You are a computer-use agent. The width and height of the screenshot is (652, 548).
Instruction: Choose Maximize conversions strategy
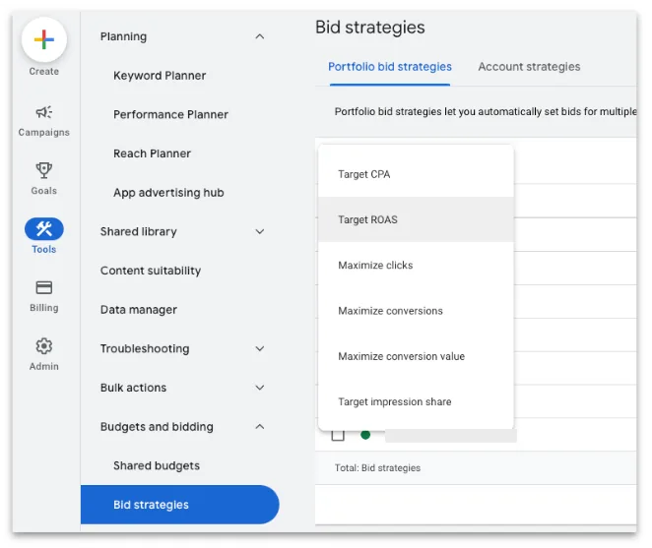click(416, 311)
